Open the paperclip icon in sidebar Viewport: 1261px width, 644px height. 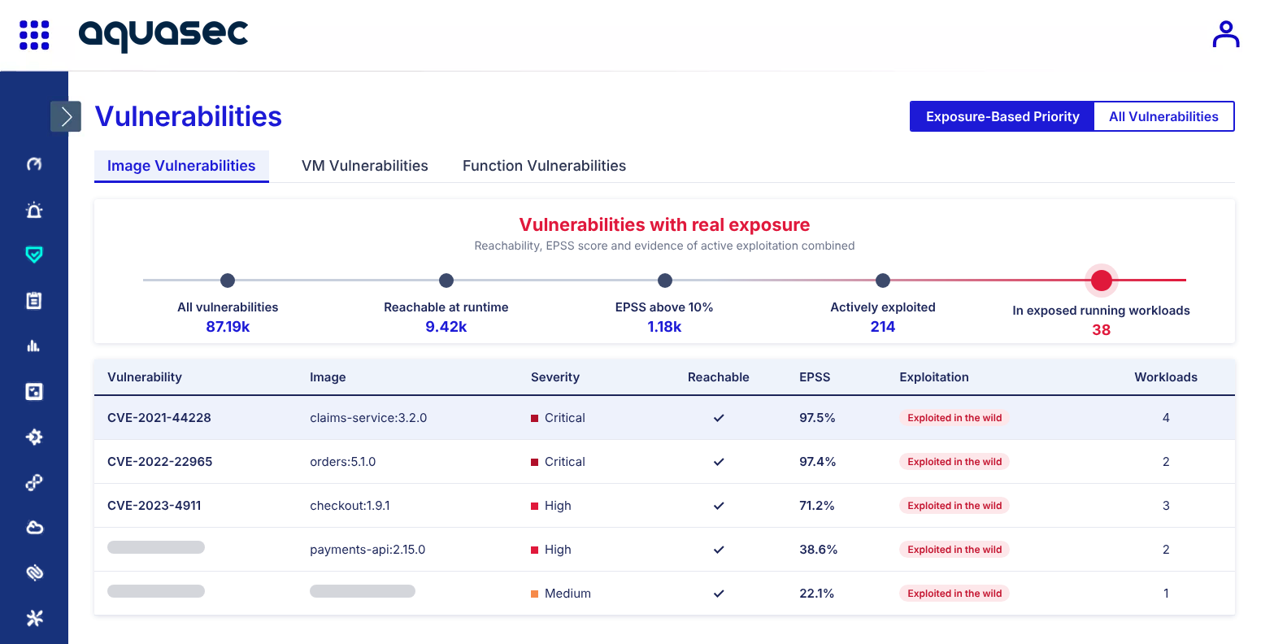(x=34, y=573)
